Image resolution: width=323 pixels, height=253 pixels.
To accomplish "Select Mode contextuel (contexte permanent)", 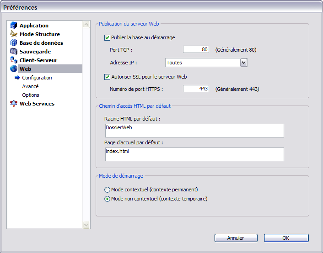I will [x=108, y=190].
